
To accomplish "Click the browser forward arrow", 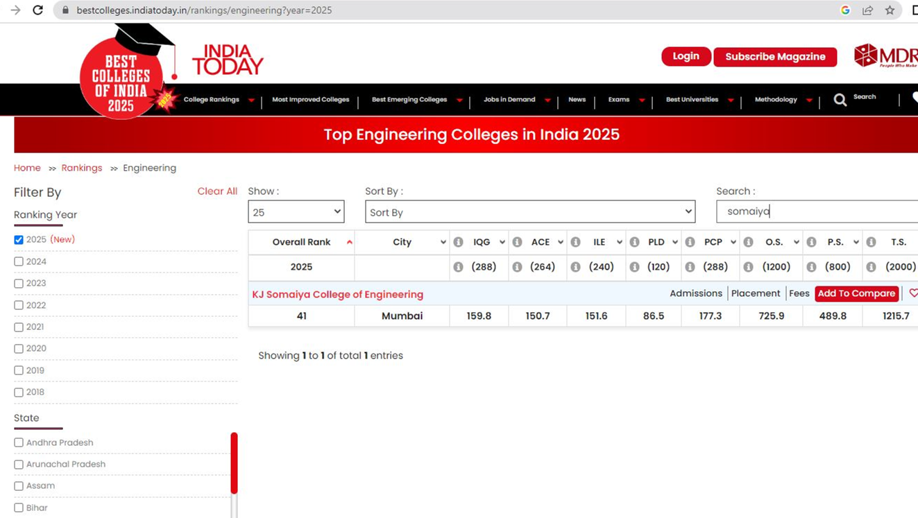I will tap(15, 10).
